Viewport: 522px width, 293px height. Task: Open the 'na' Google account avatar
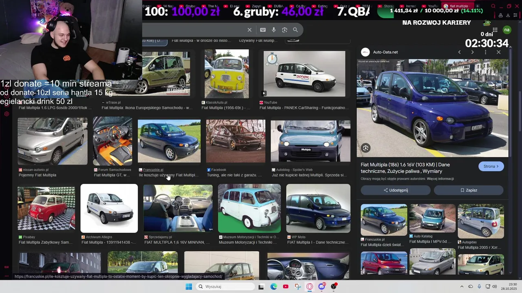pos(507,30)
